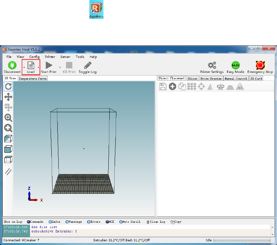Open the View menu
The height and width of the screenshot is (245, 277).
pos(20,57)
